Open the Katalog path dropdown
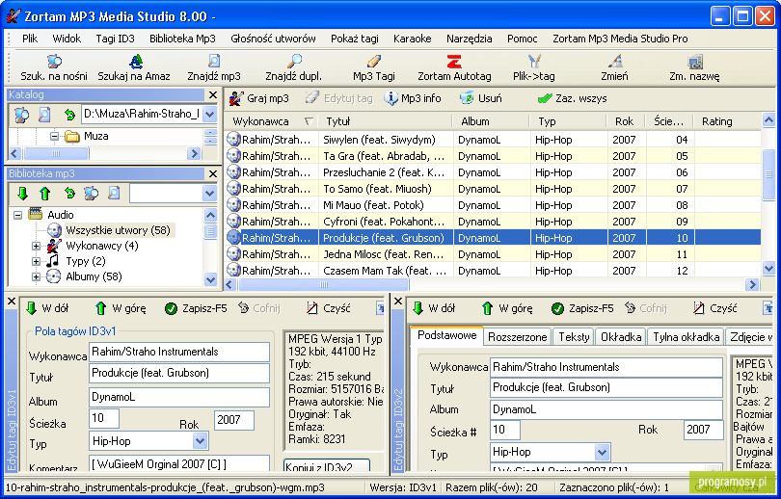This screenshot has width=781, height=499. [x=210, y=115]
